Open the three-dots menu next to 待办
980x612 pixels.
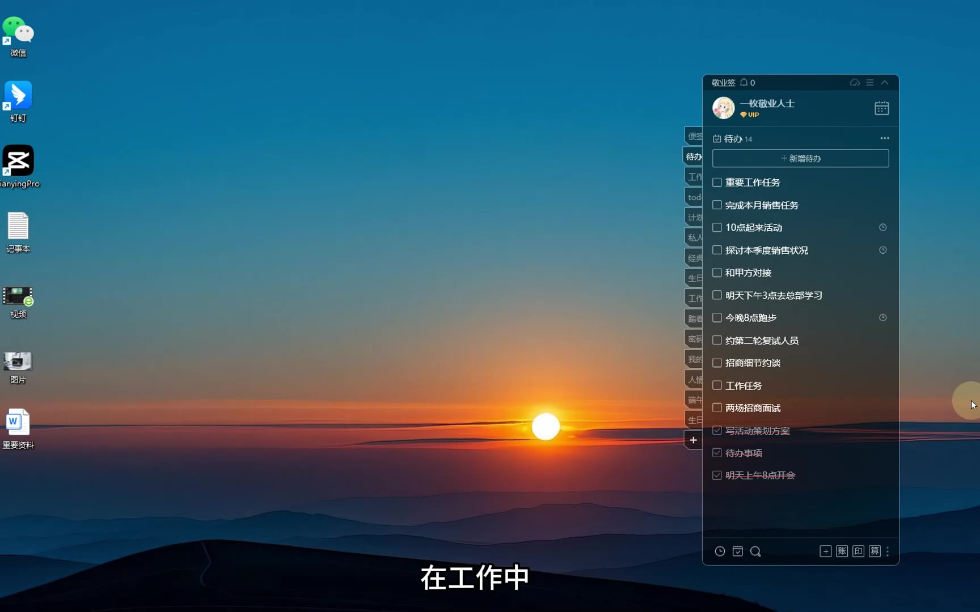pos(884,138)
